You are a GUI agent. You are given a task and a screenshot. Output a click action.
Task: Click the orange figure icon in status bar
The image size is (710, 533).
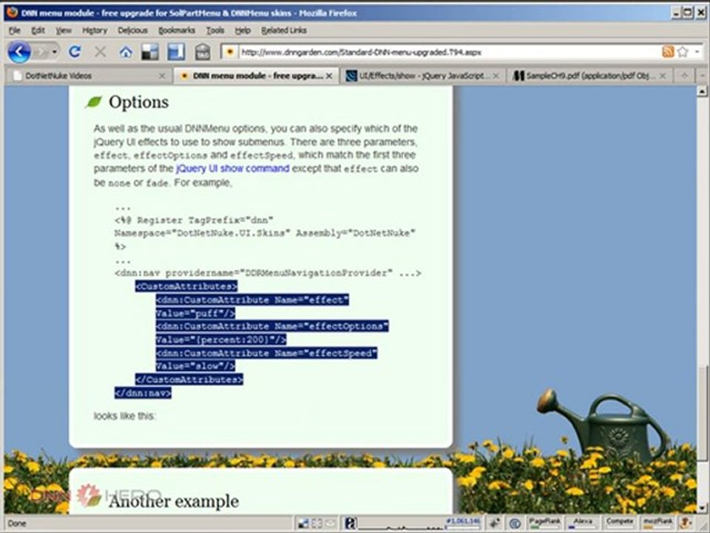(x=686, y=523)
